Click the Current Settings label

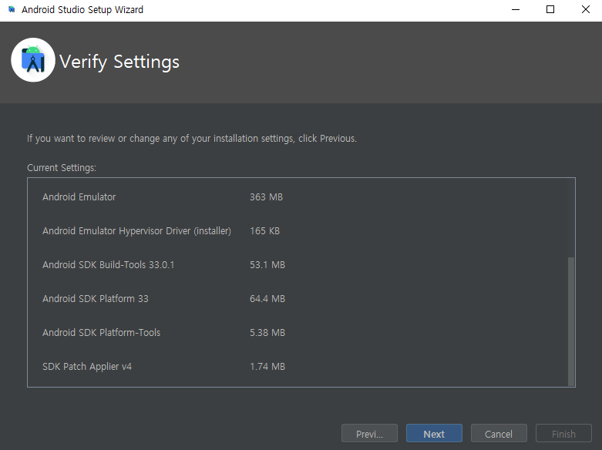[62, 168]
